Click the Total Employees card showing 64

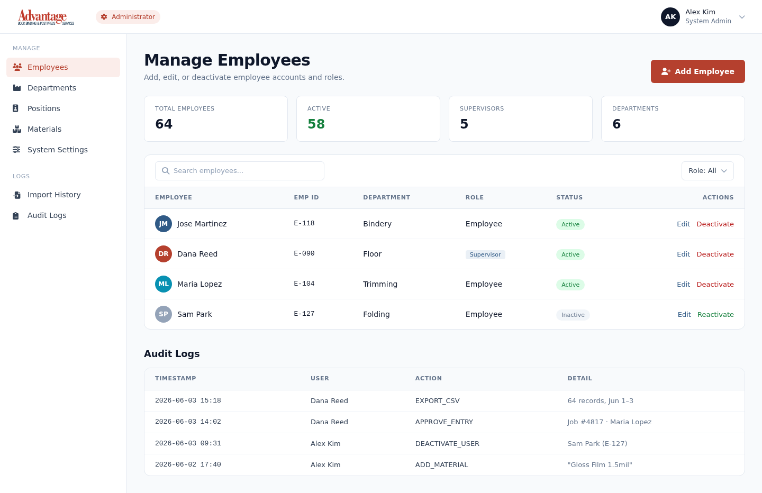216,118
